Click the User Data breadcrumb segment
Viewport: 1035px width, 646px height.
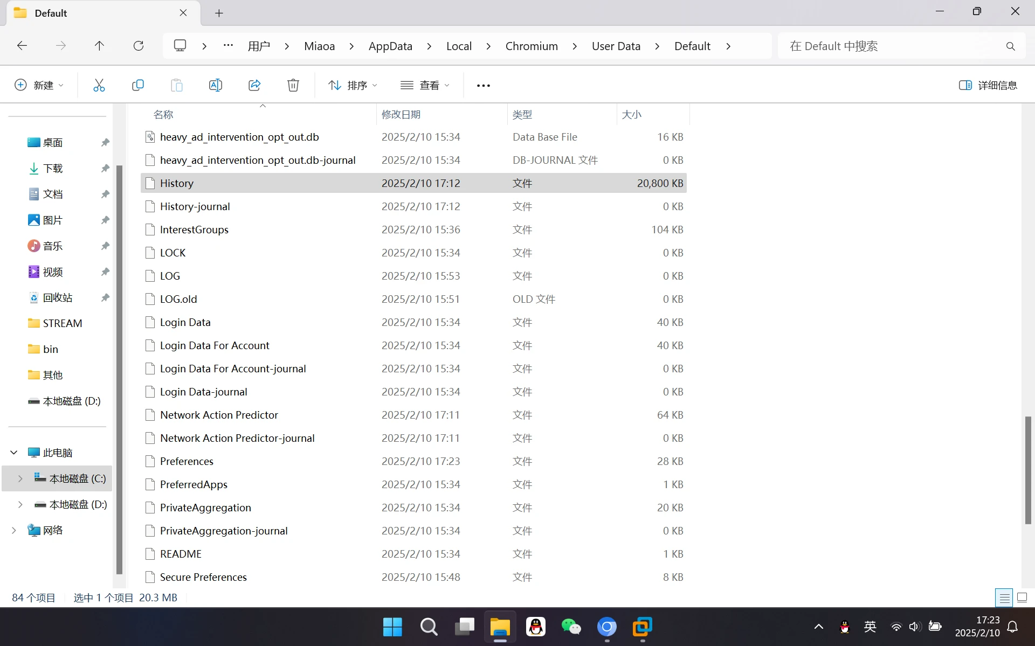616,46
